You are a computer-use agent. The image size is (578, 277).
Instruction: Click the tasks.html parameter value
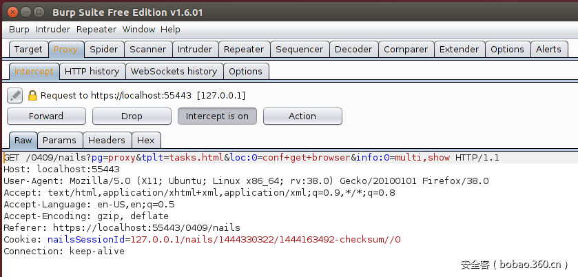[x=196, y=158]
